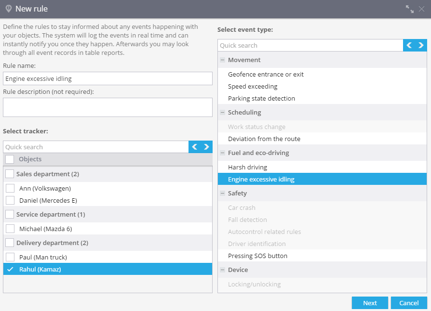Tick the Sales department group checkbox

click(x=10, y=174)
